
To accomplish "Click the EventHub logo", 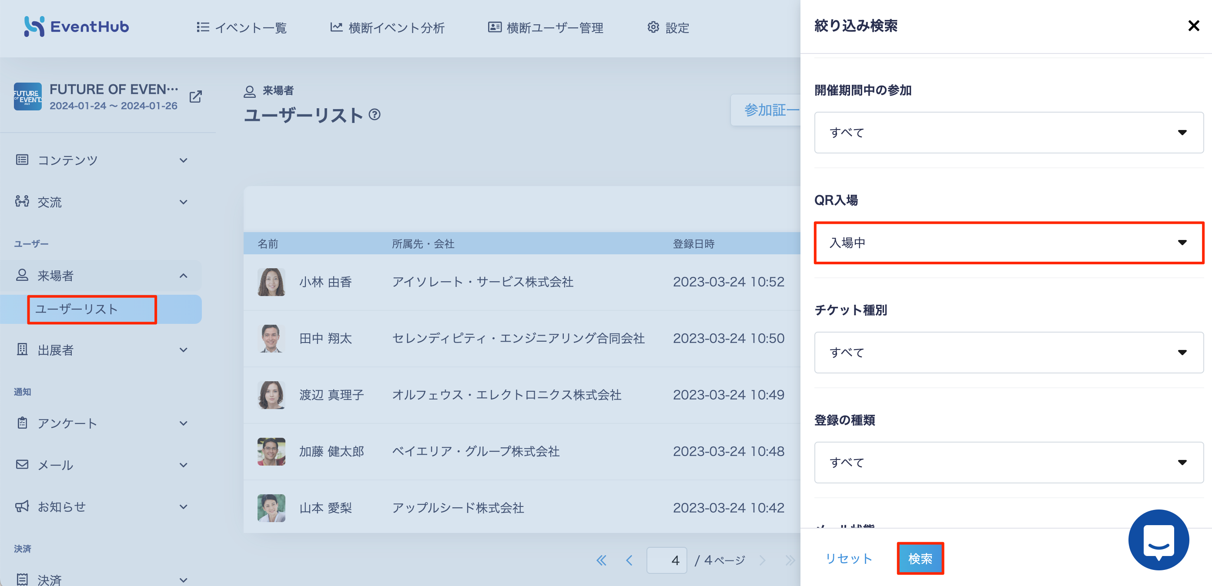I will click(76, 27).
